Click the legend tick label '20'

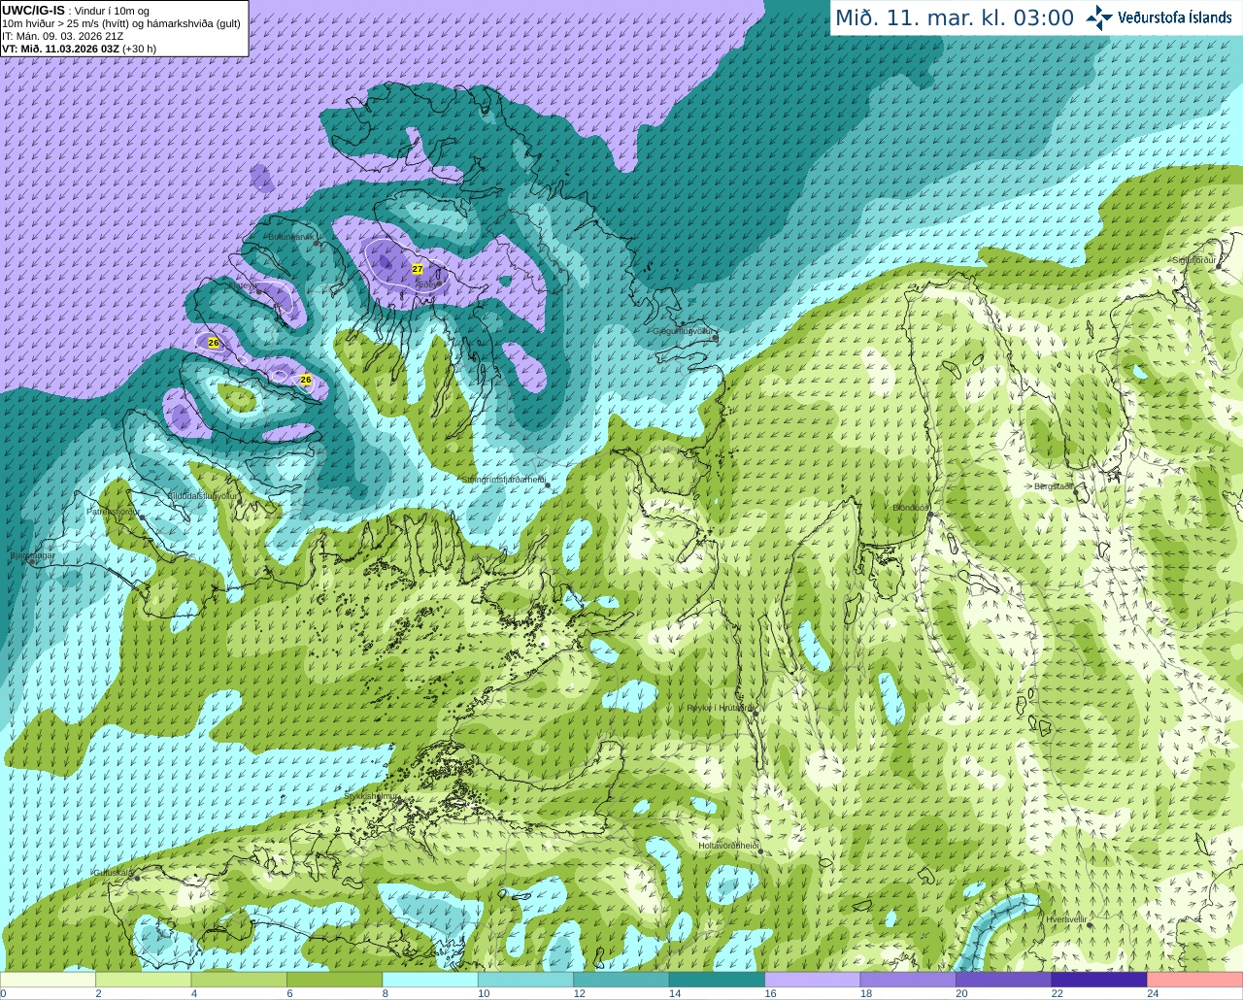(961, 993)
